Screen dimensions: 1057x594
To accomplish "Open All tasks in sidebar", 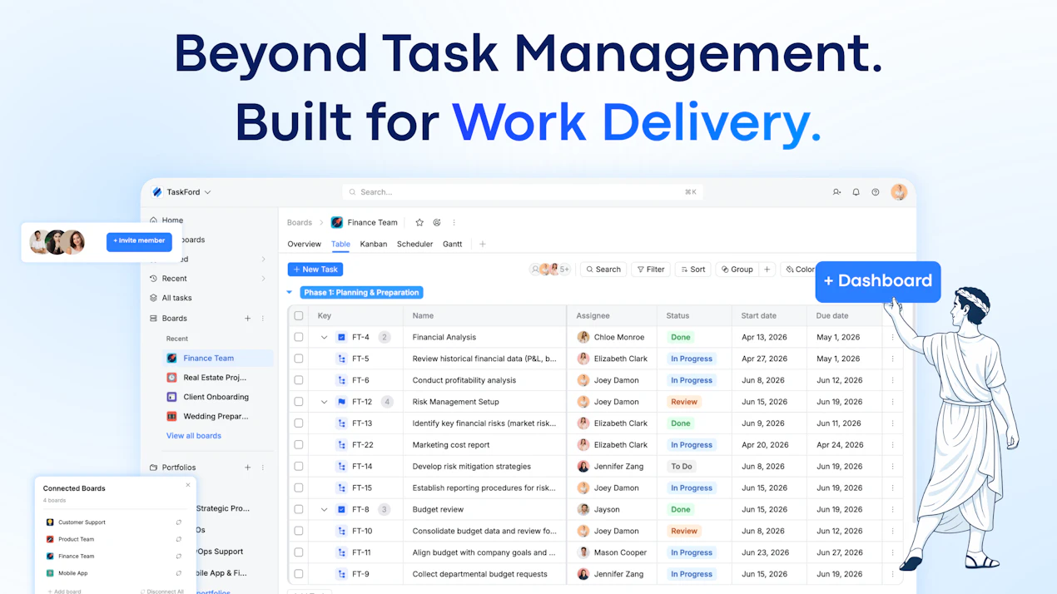I will (x=176, y=298).
